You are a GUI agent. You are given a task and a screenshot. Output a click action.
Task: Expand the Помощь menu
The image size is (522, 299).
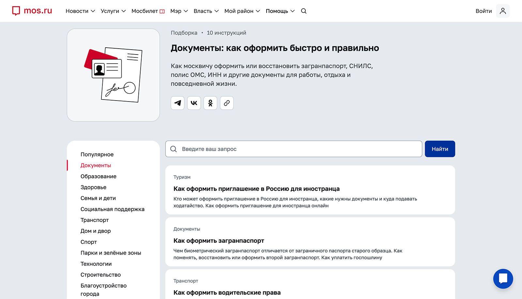click(x=280, y=11)
